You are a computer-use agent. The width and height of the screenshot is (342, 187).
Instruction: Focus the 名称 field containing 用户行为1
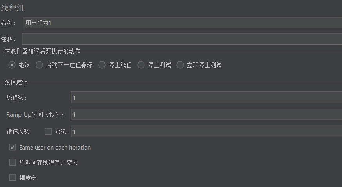(182, 23)
